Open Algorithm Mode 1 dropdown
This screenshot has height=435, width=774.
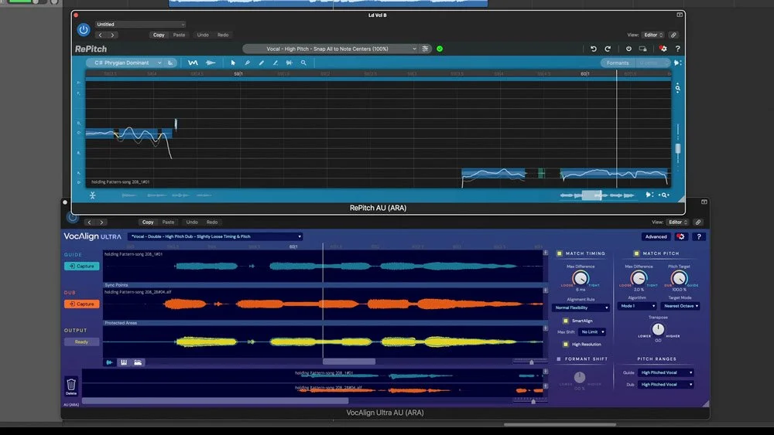(637, 306)
